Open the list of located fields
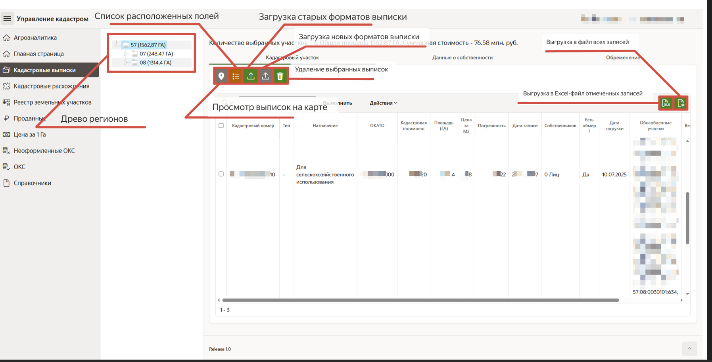Viewport: 712px width, 362px height. [236, 76]
